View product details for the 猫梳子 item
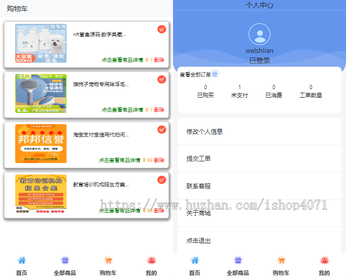 [x=122, y=110]
